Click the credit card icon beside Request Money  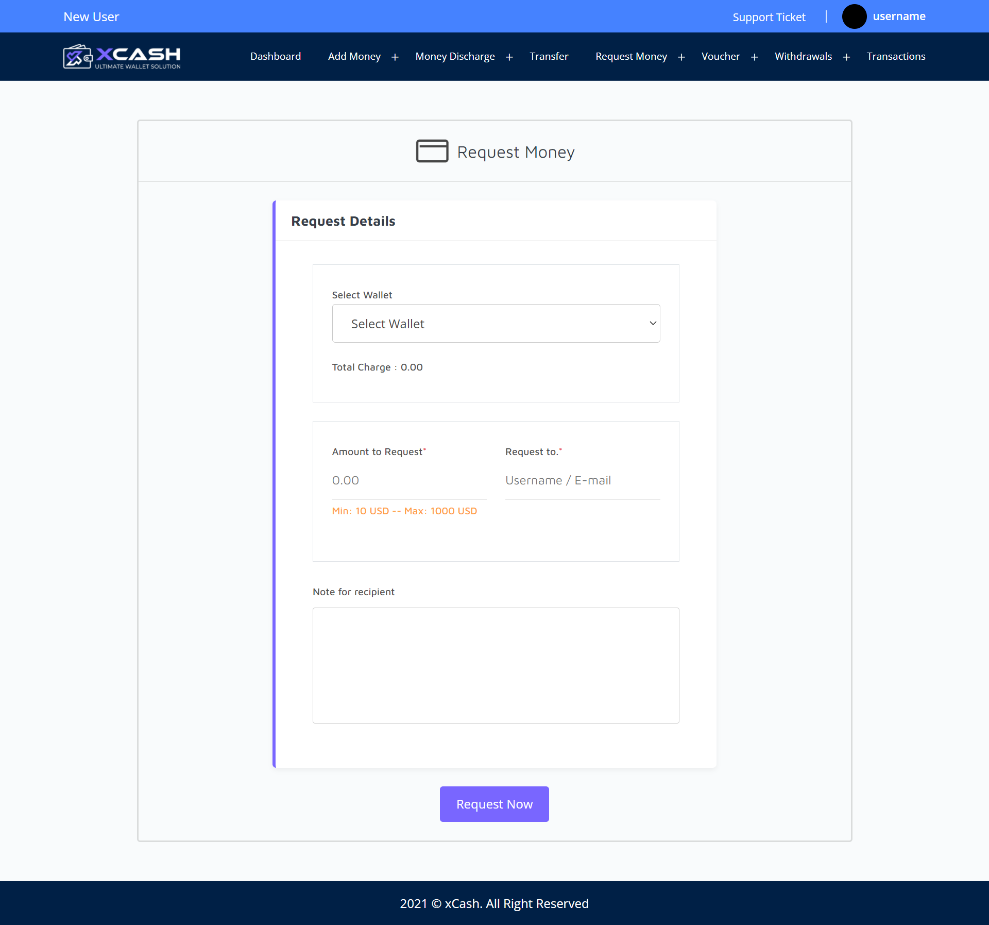coord(432,152)
